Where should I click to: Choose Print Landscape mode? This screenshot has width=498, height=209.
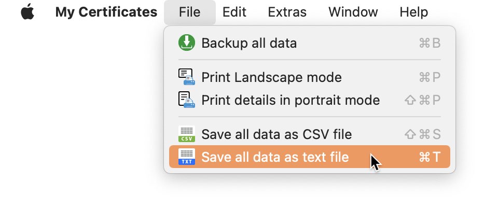coord(310,77)
